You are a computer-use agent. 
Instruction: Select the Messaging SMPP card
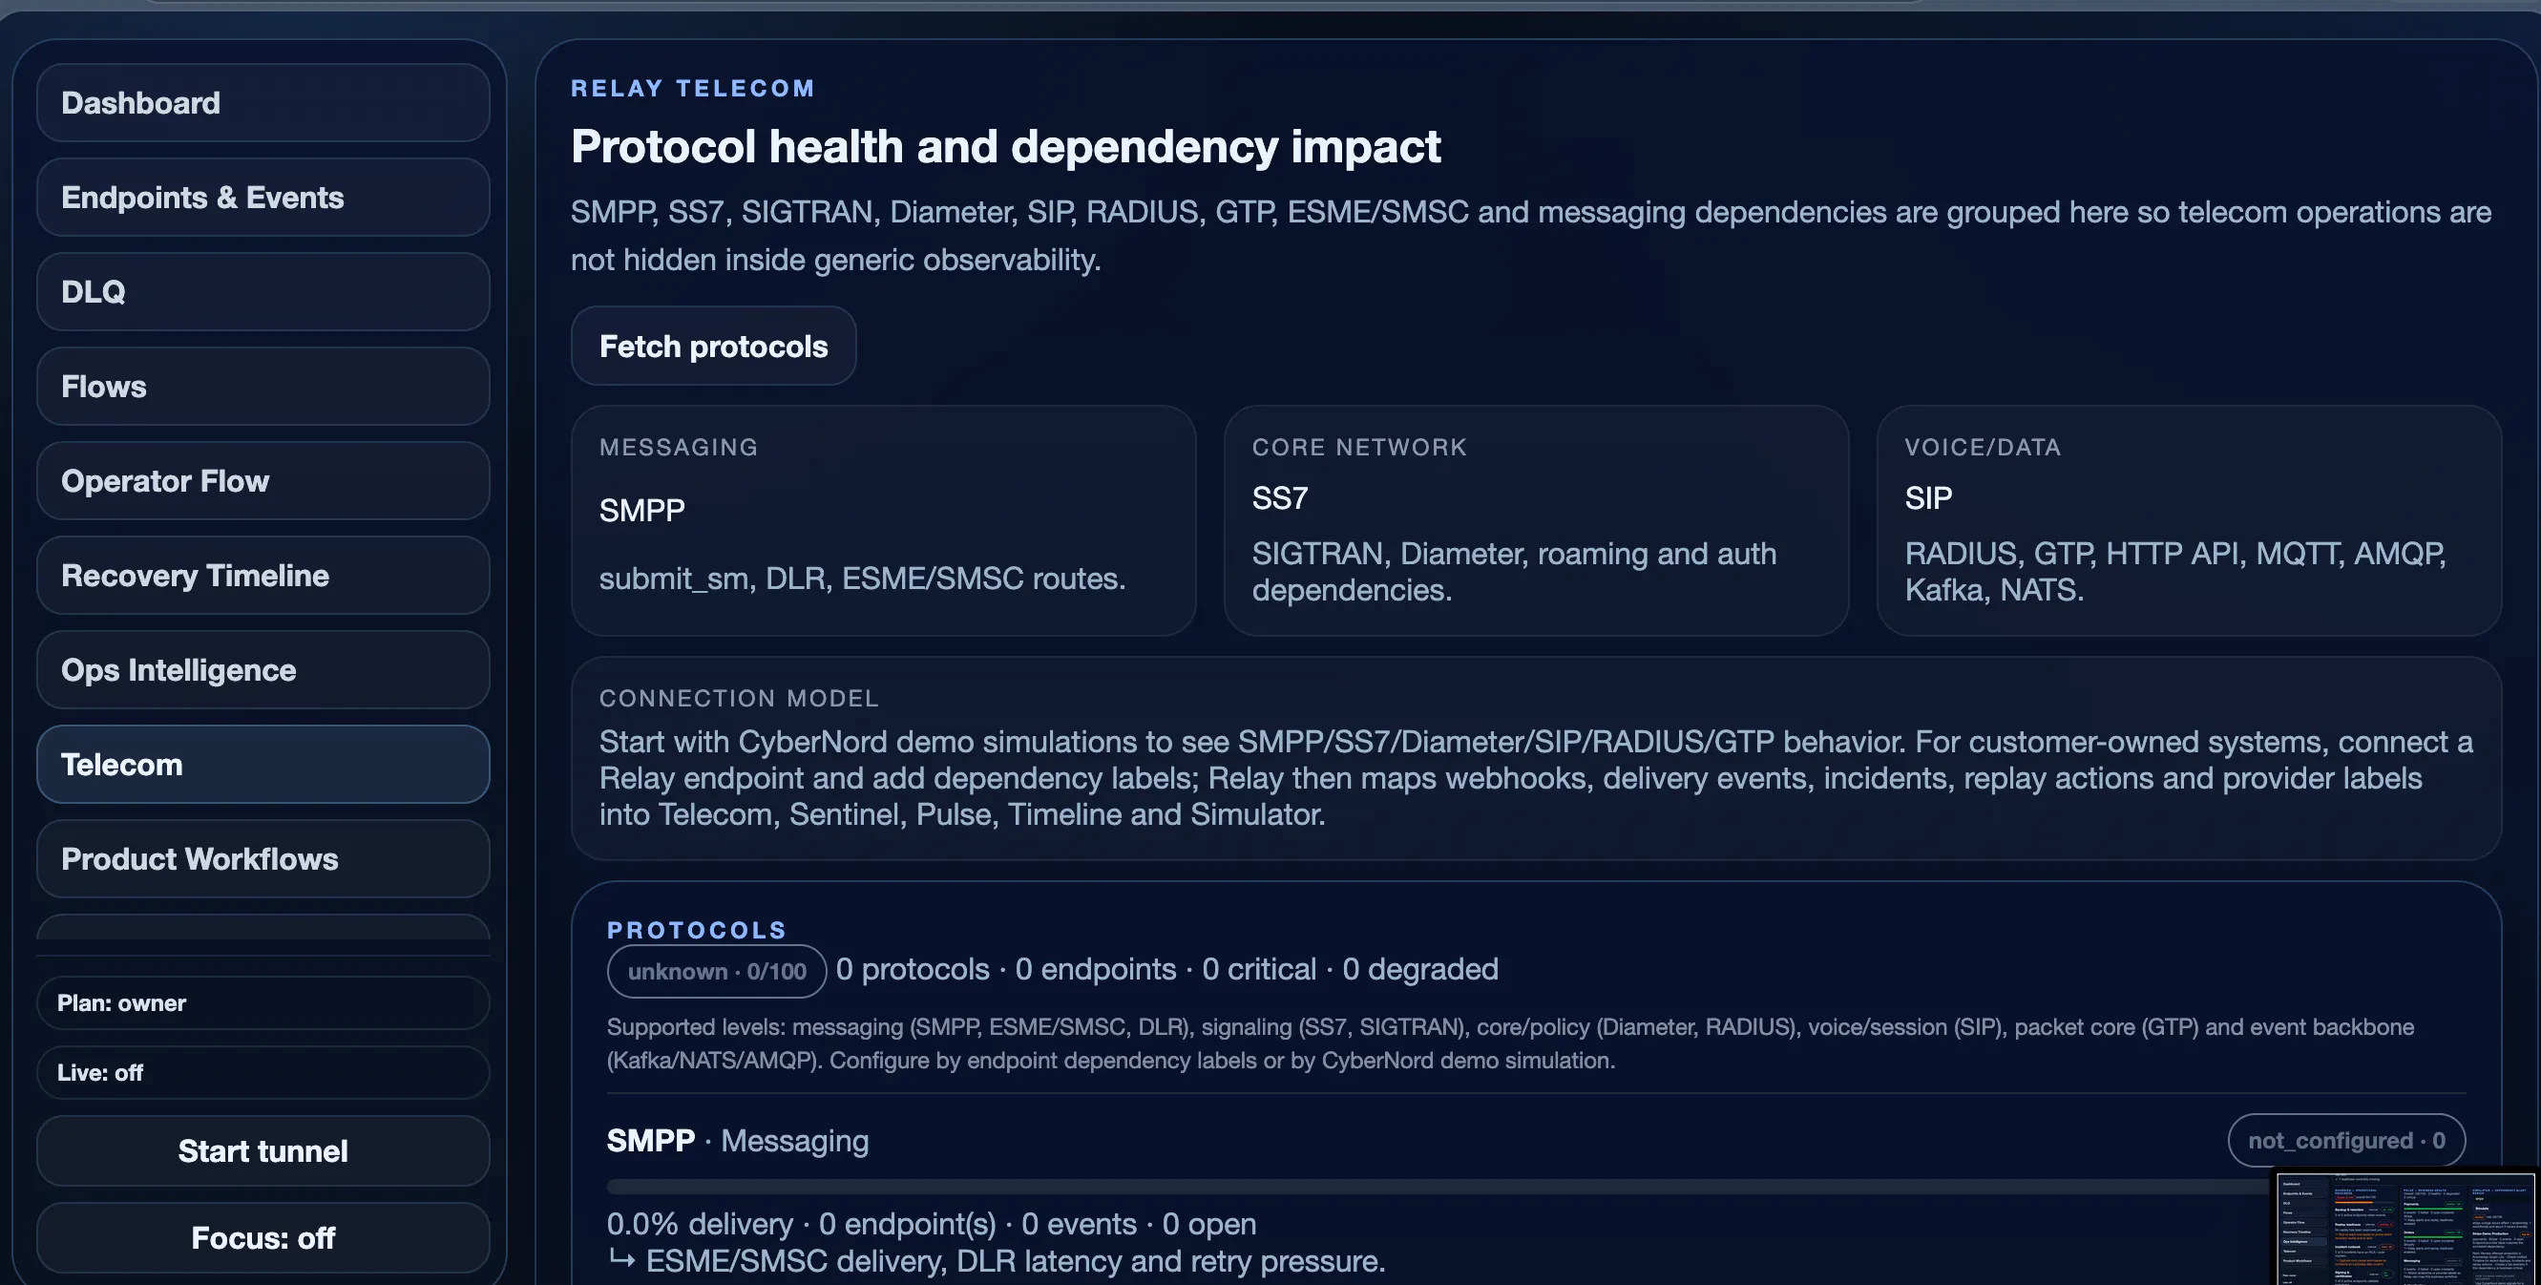coord(884,520)
